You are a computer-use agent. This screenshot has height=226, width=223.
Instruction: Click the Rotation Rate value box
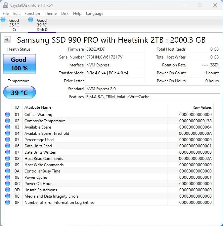tap(203, 65)
